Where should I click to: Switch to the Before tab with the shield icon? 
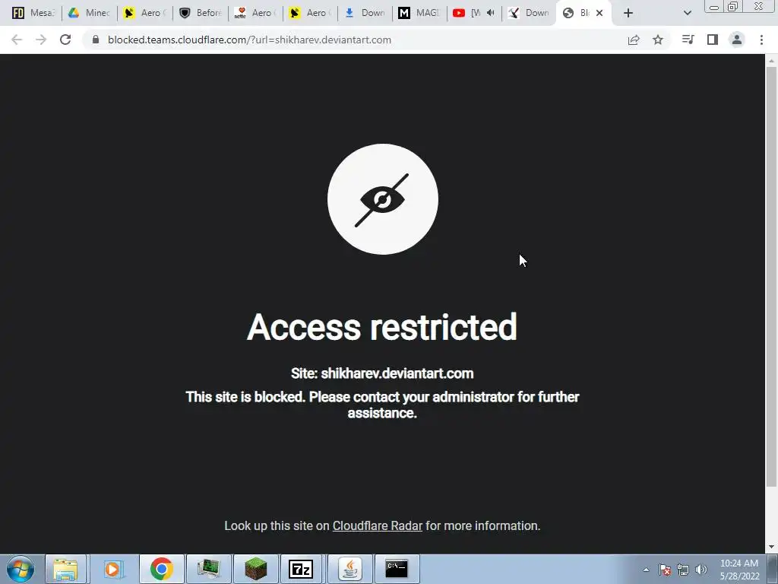(x=200, y=13)
